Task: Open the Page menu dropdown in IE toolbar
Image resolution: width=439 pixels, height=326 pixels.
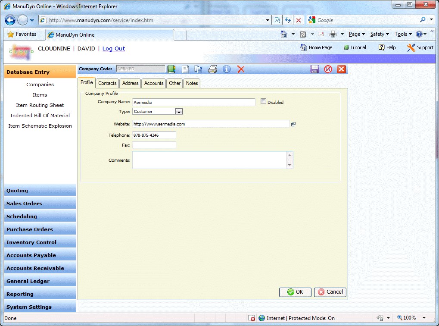Action: [x=357, y=34]
